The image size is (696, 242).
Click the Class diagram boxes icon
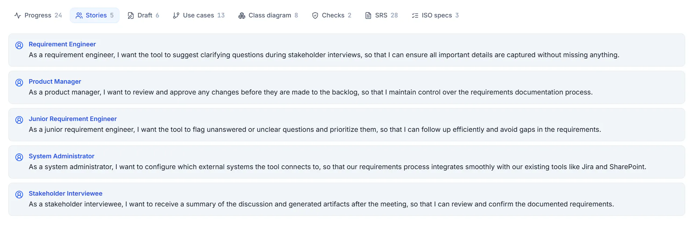tap(242, 15)
